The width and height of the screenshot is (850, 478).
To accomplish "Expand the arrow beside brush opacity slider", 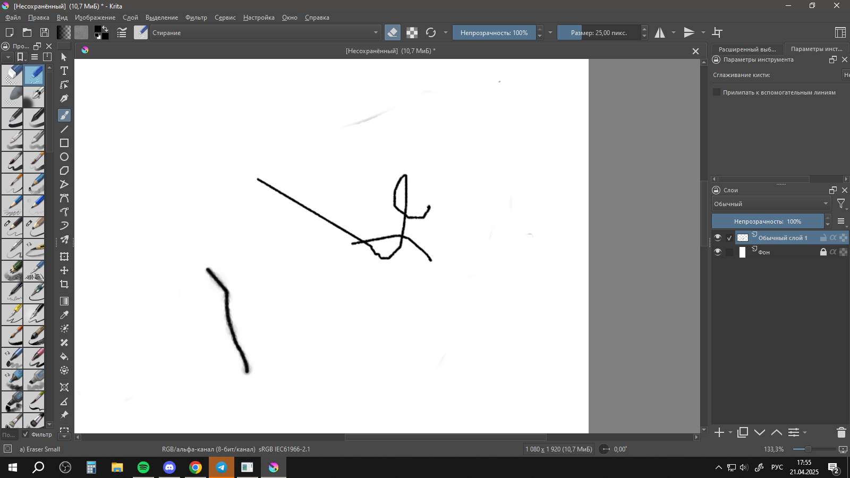I will 550,32.
